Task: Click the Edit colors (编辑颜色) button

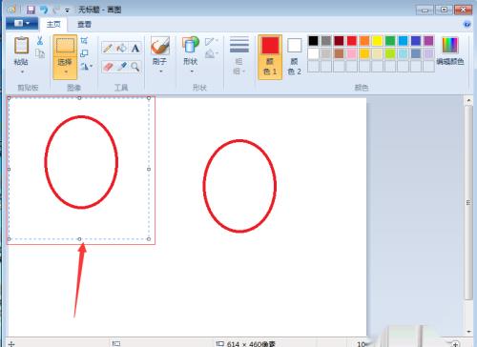Action: click(x=450, y=51)
